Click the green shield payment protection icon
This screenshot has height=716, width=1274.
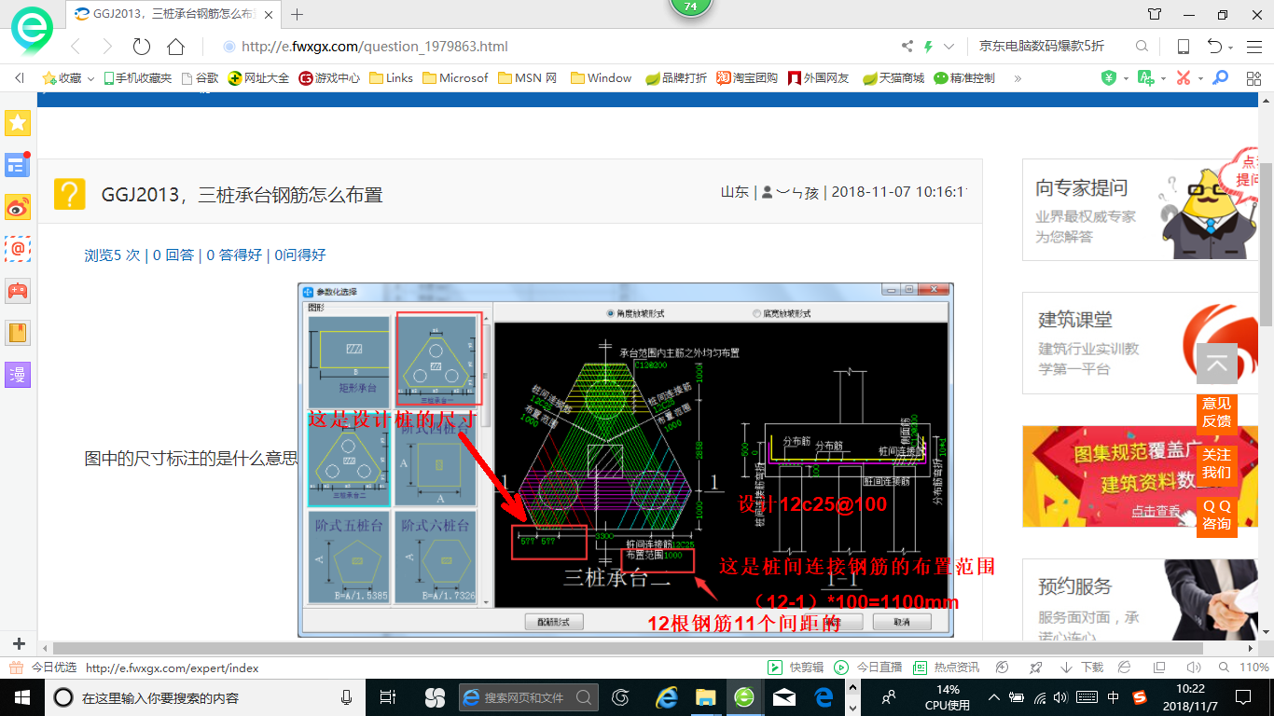pos(1109,78)
